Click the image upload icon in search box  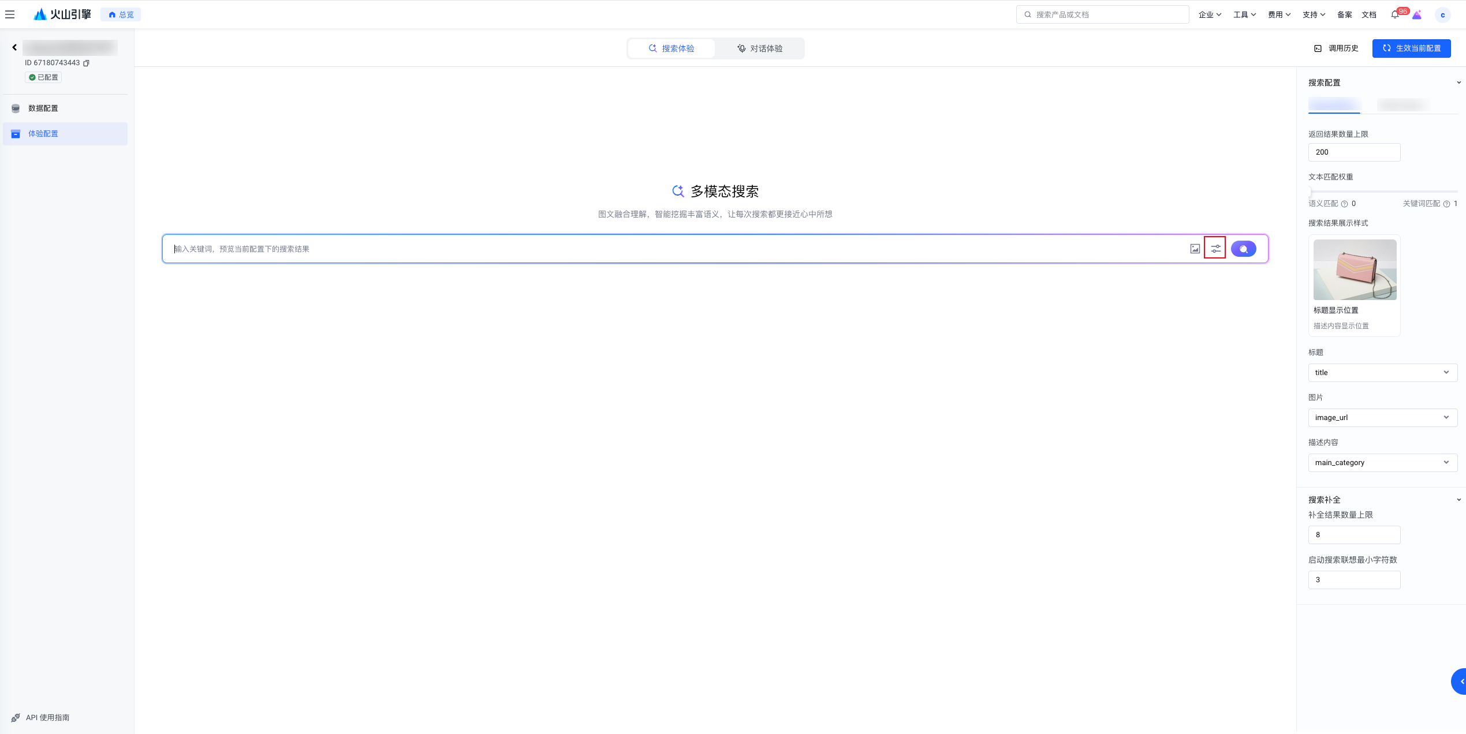click(1195, 249)
